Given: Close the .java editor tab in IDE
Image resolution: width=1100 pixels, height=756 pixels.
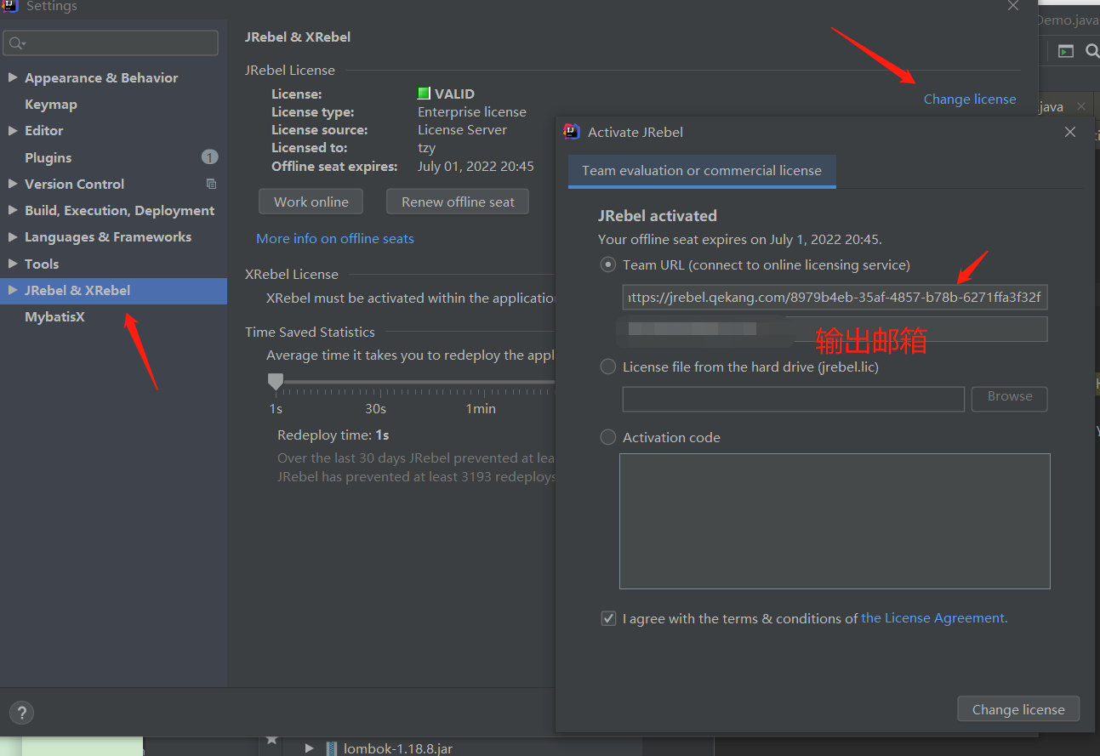Looking at the screenshot, I should (x=1080, y=106).
